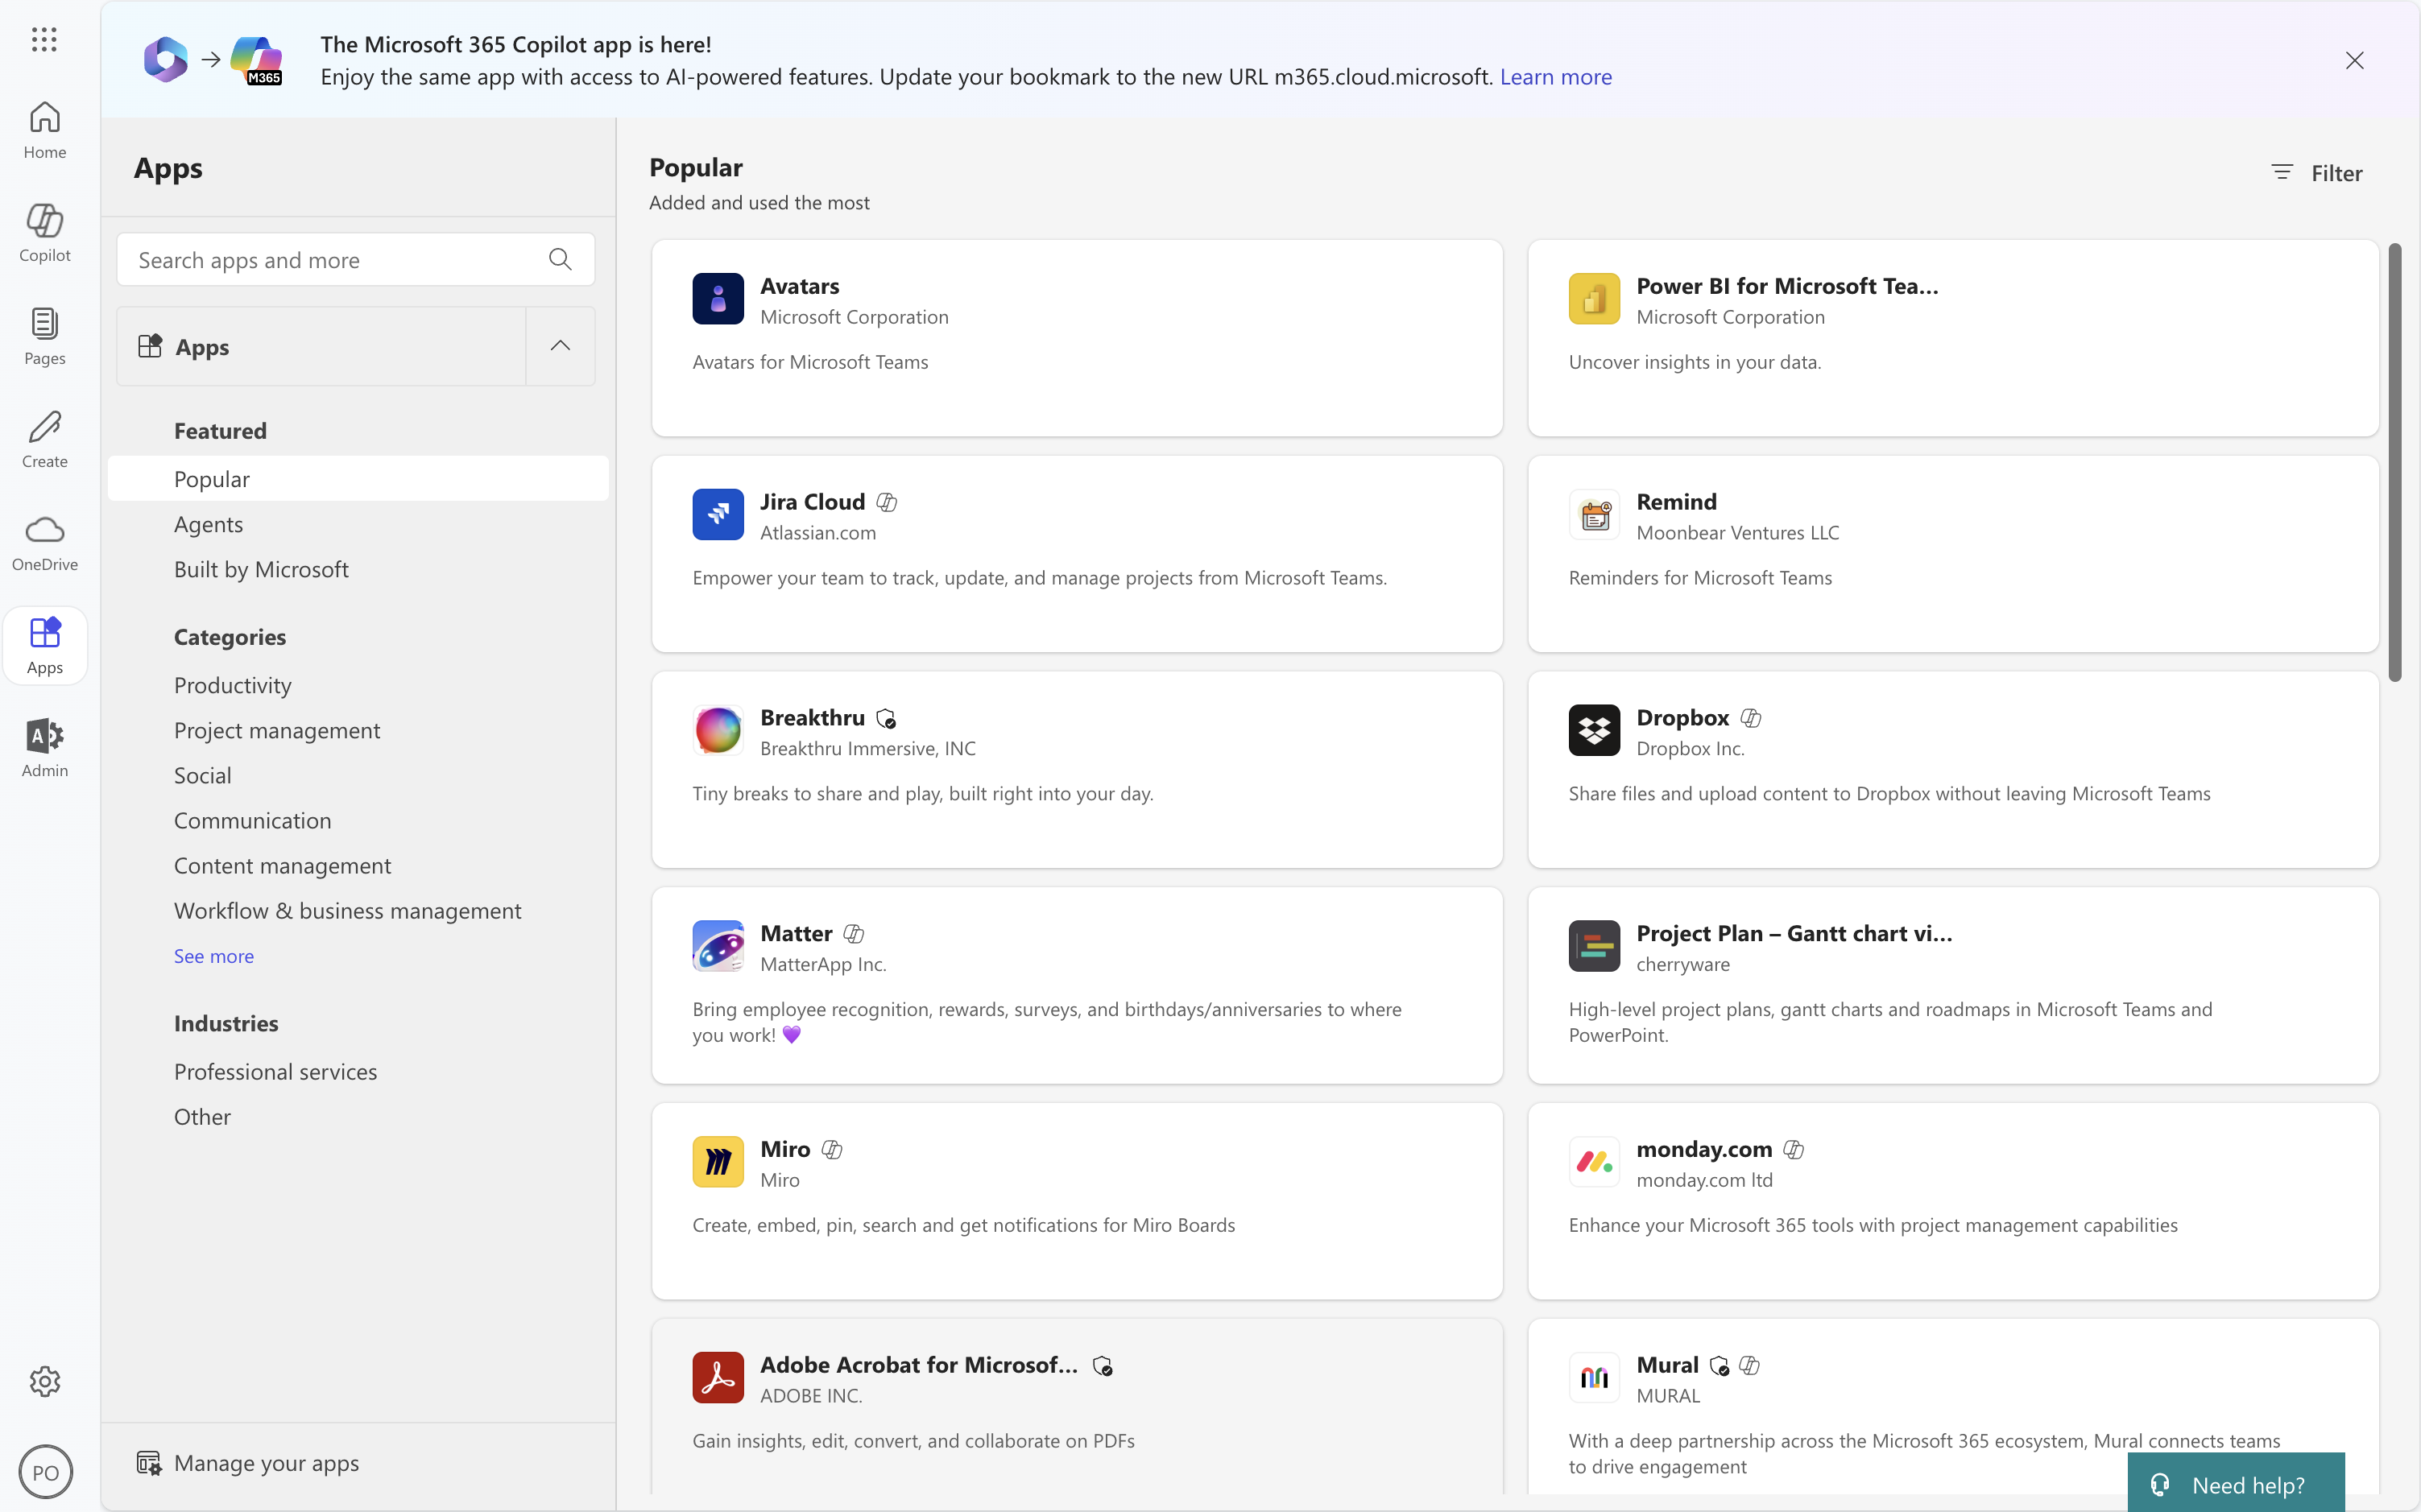Click the Project Plan Gantt app icon
The width and height of the screenshot is (2421, 1512).
(x=1595, y=946)
